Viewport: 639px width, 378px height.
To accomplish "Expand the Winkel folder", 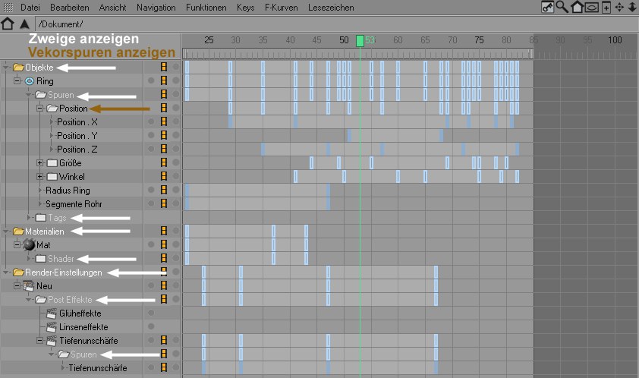I will coord(40,177).
